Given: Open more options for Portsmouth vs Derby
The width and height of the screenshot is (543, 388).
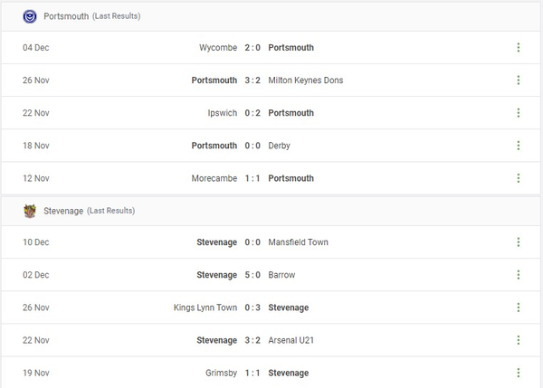Looking at the screenshot, I should tap(519, 146).
